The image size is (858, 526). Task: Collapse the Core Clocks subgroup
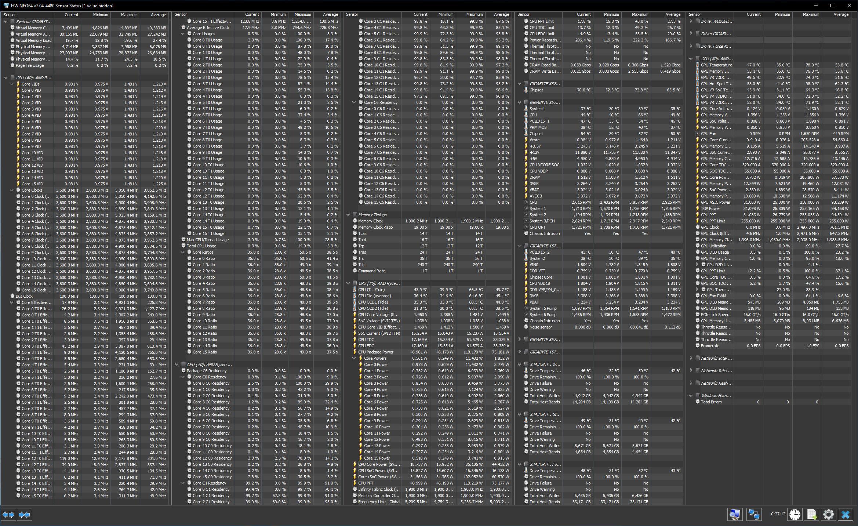click(x=11, y=190)
